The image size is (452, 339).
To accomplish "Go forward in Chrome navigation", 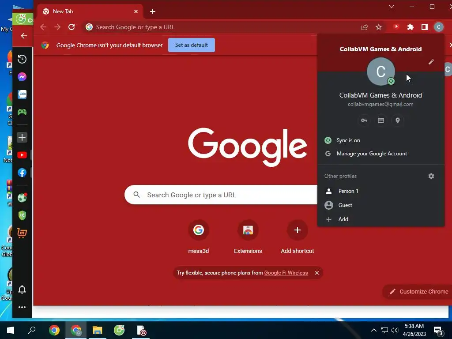I will click(57, 27).
